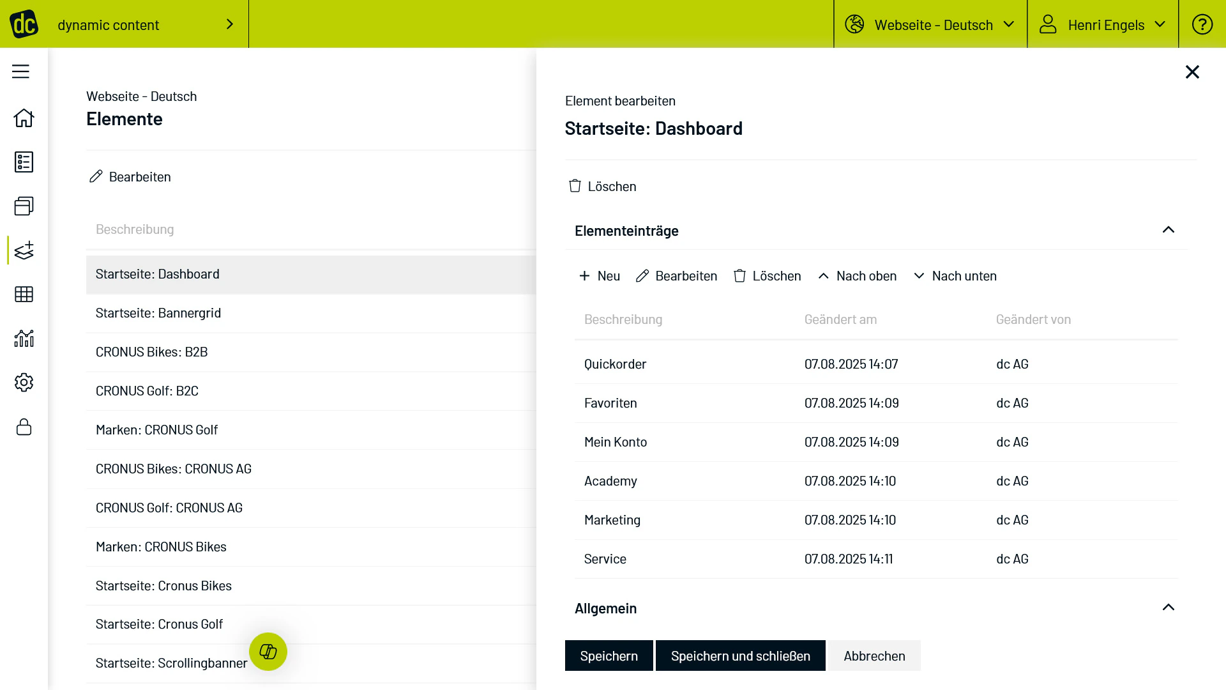Open the settings gear icon in sidebar
Image resolution: width=1226 pixels, height=690 pixels.
pyautogui.click(x=24, y=382)
